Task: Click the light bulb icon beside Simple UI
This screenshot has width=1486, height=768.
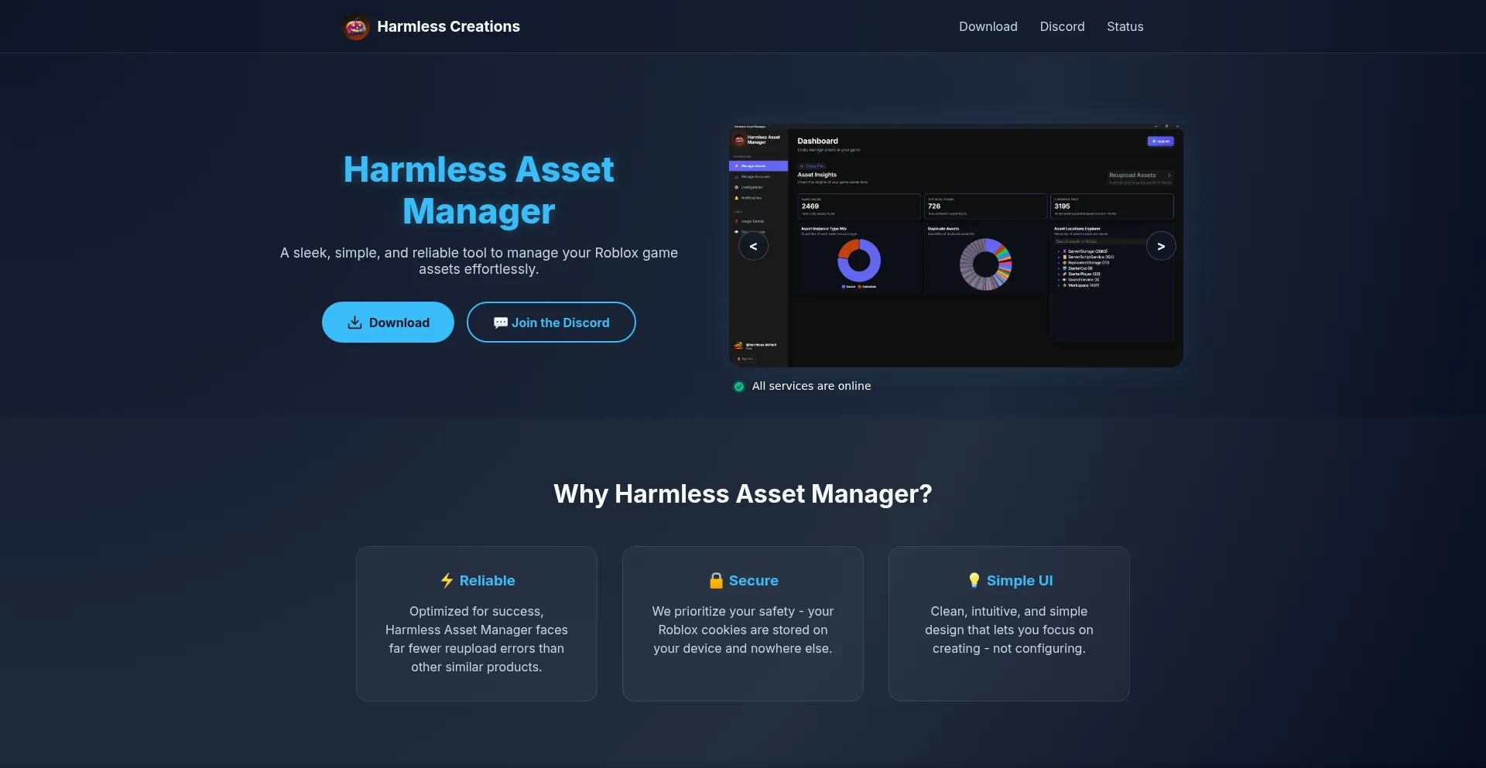Action: point(974,581)
